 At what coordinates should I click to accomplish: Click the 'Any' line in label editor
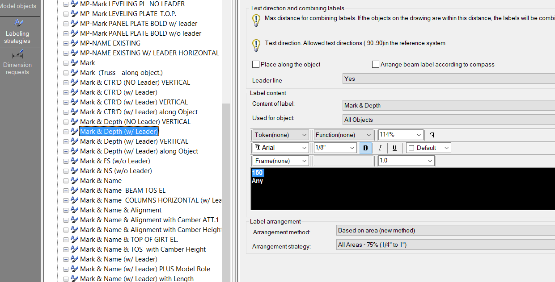pyautogui.click(x=257, y=181)
